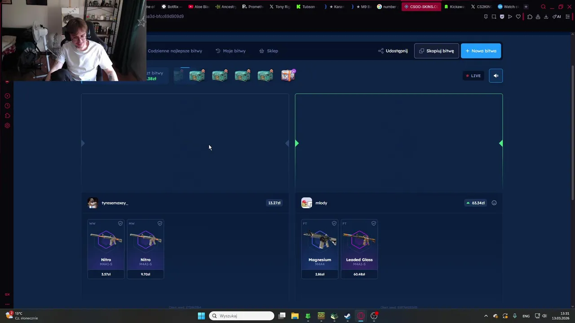Click shield icon on Leaded Glass card
Screen dimensions: 575x323
click(374, 223)
